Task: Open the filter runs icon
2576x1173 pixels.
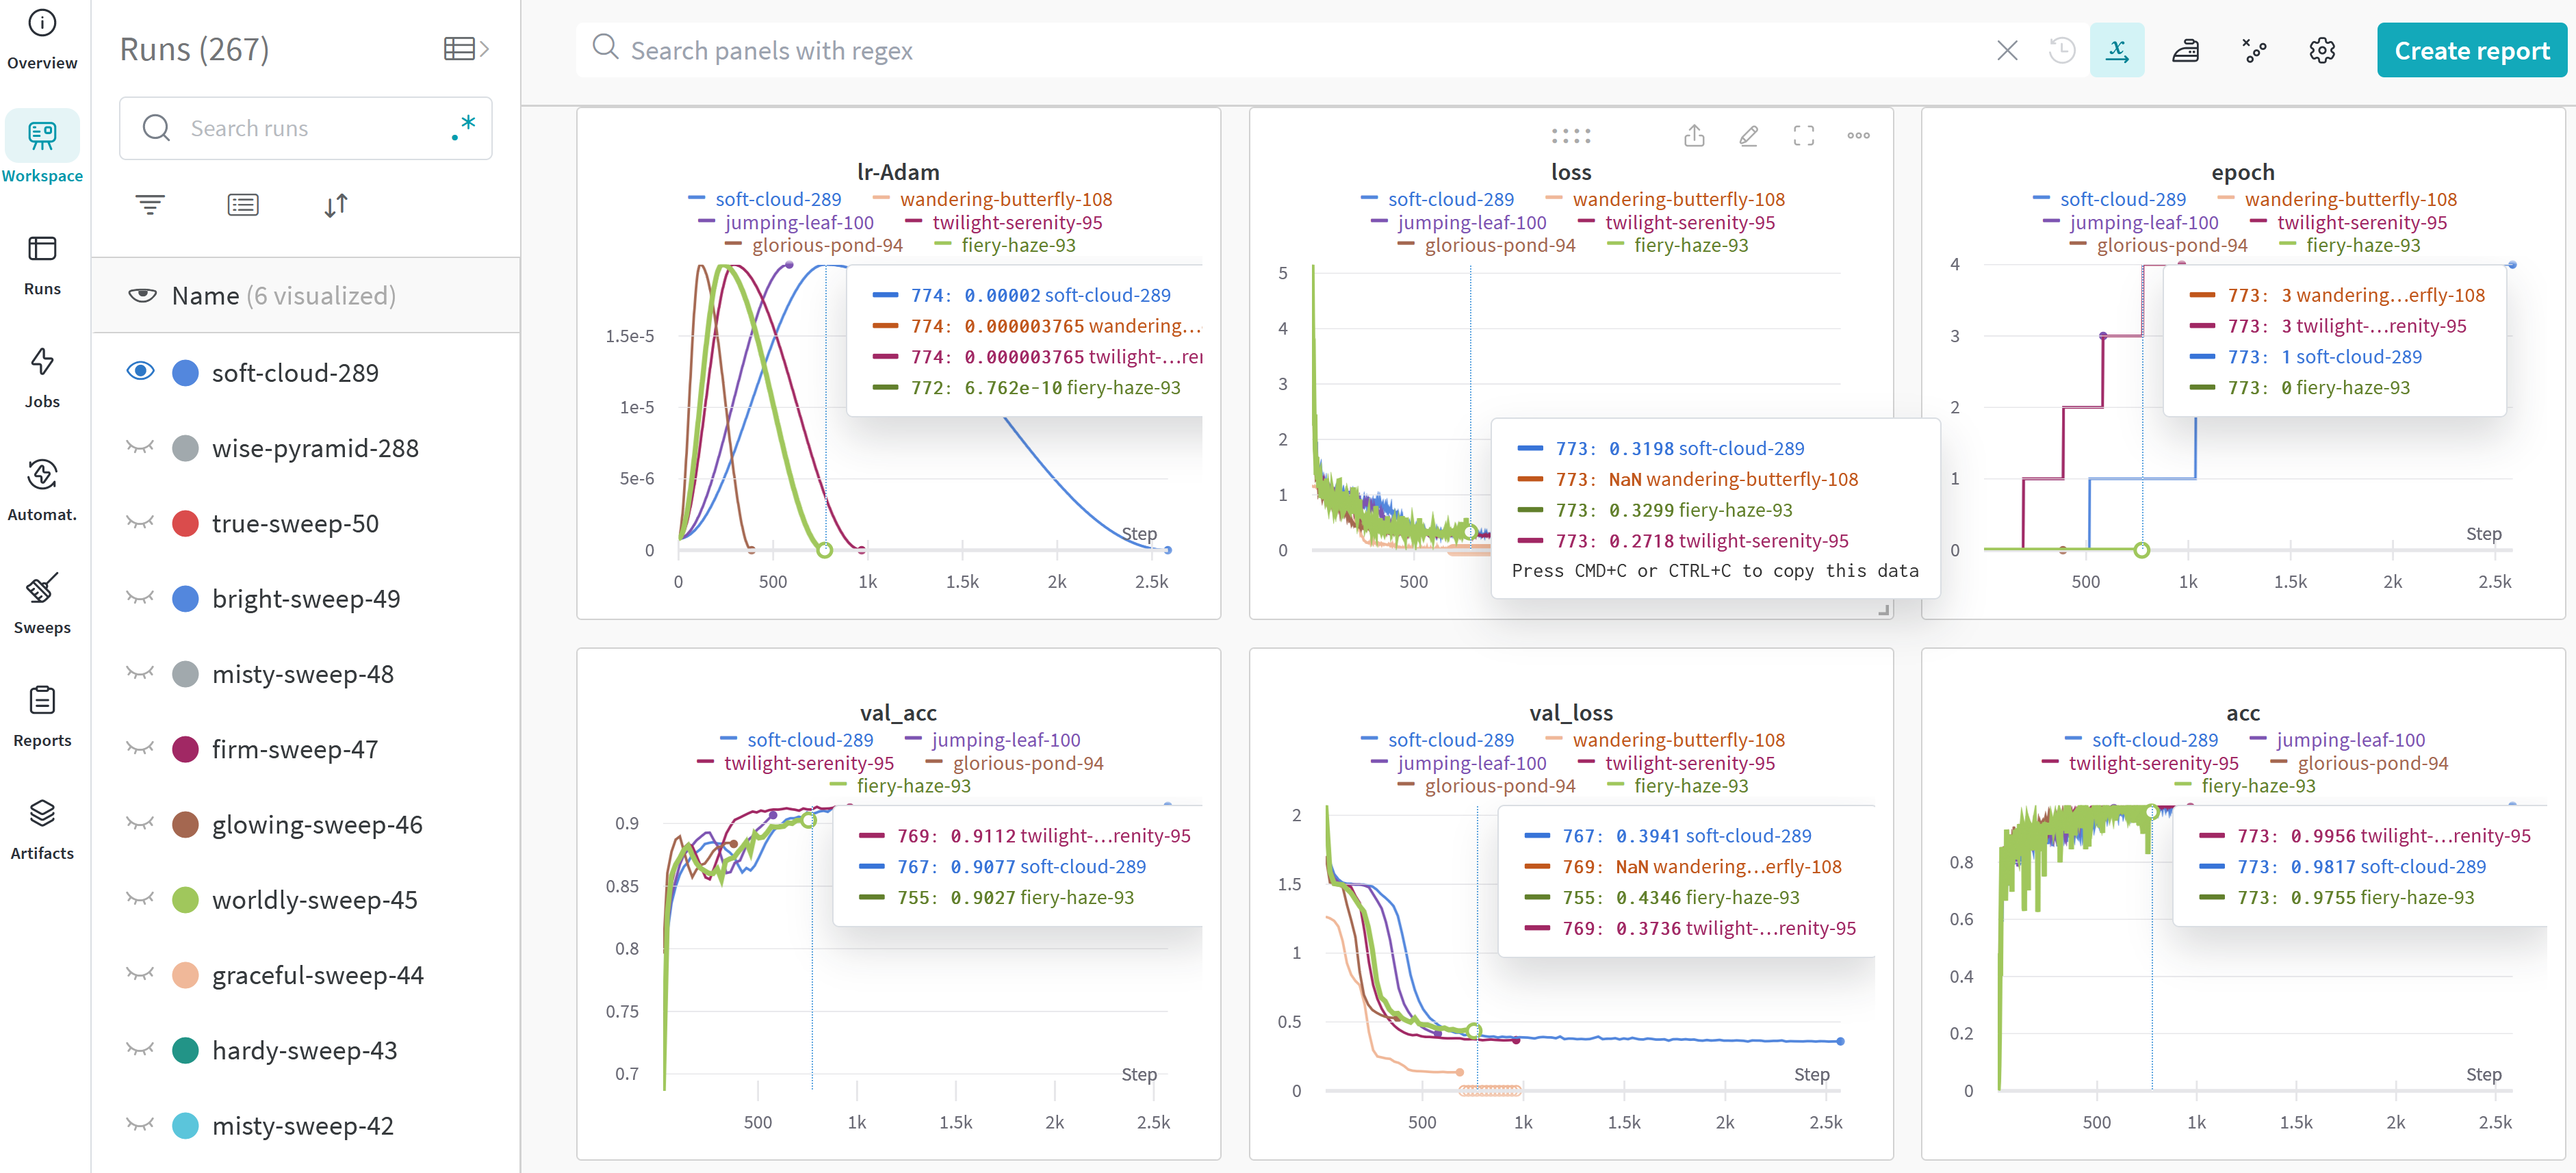Action: 150,205
